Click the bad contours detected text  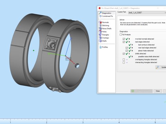pyautogui.click(x=146, y=45)
